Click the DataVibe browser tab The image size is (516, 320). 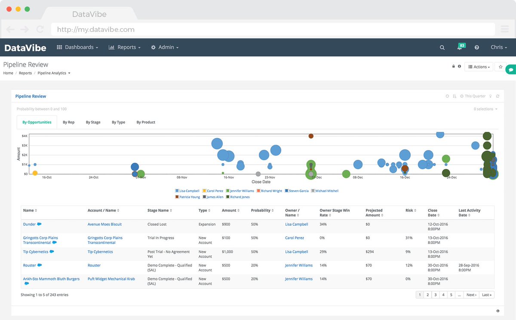coord(89,14)
